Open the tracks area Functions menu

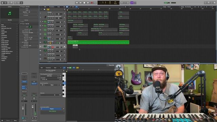pyautogui.click(x=52, y=7)
